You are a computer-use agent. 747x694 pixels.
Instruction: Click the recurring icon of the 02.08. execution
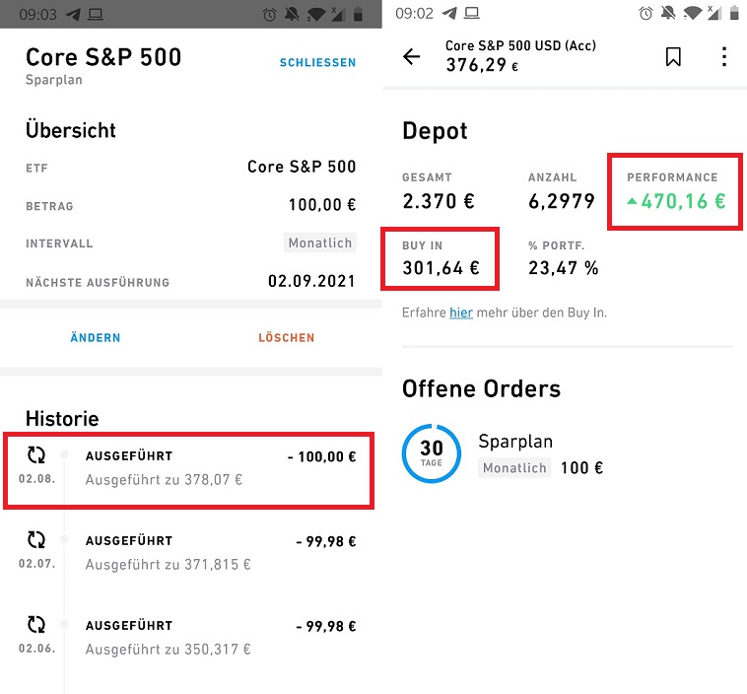pos(36,455)
